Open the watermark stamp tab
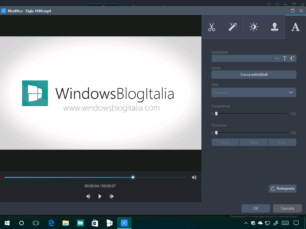 (x=275, y=27)
